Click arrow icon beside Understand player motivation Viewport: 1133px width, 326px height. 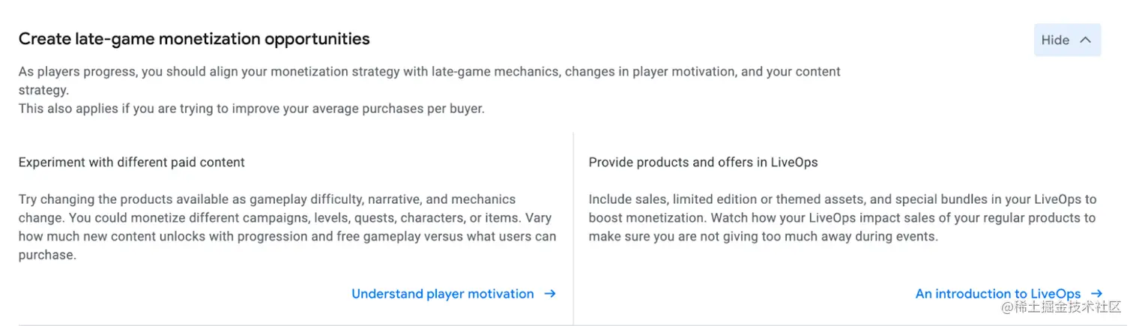(x=550, y=294)
